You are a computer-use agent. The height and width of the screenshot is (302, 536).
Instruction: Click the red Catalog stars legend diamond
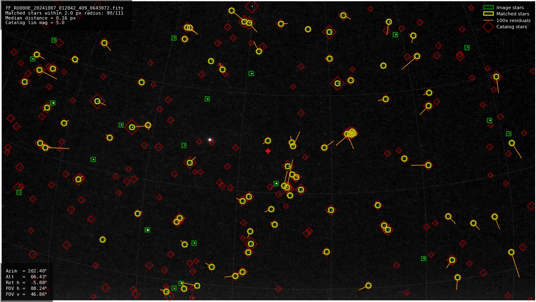(488, 27)
